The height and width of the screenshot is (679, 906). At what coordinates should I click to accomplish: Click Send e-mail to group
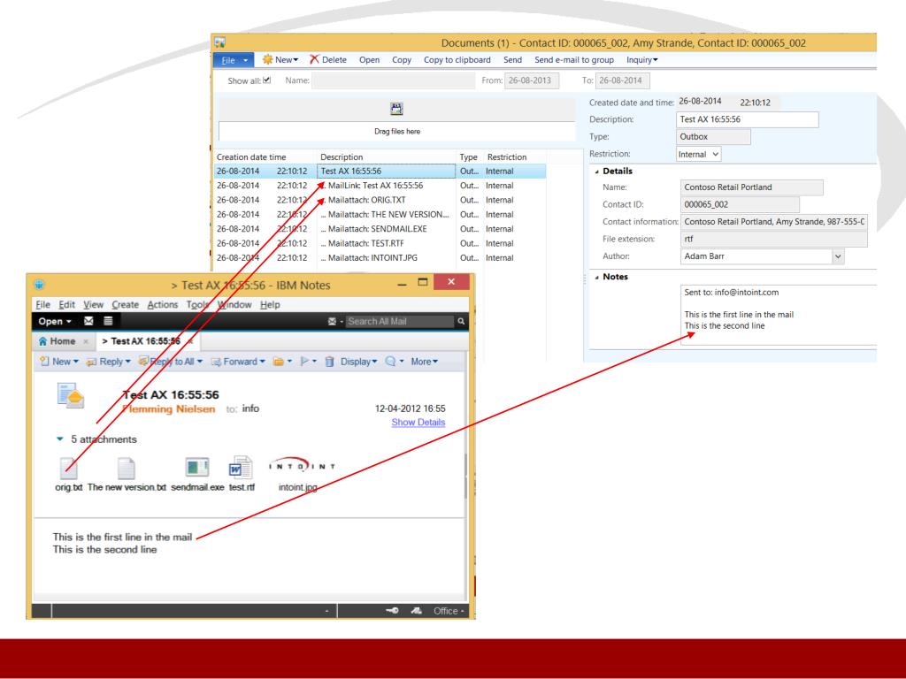573,59
